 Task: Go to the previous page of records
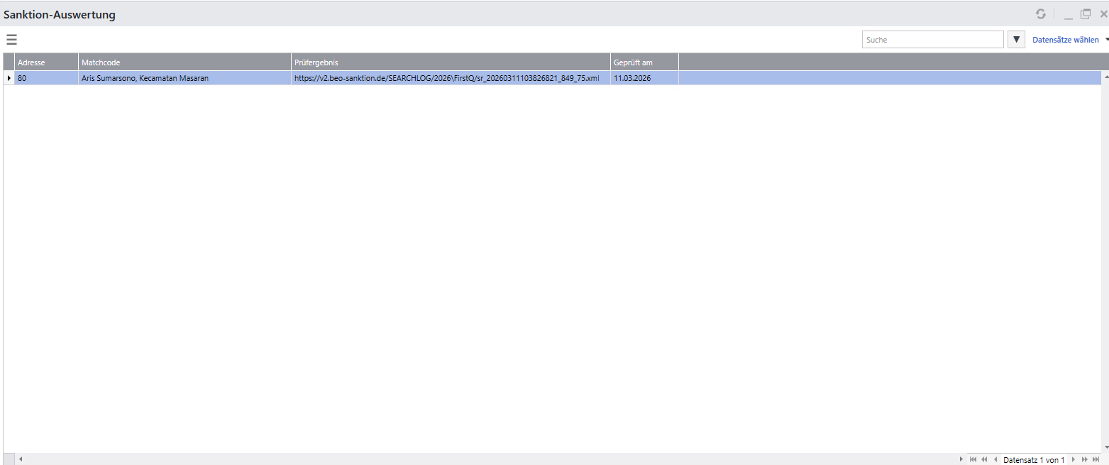[984, 460]
